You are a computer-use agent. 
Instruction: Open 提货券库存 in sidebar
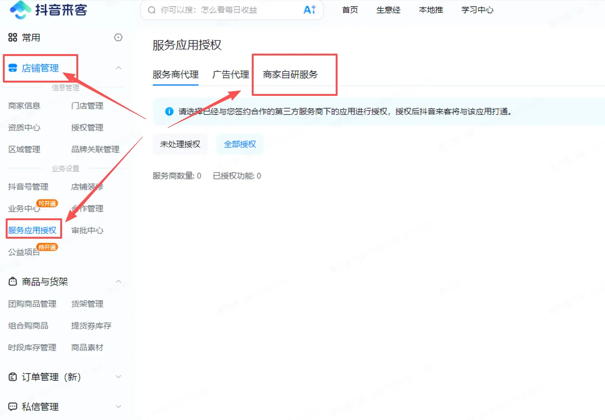click(92, 326)
